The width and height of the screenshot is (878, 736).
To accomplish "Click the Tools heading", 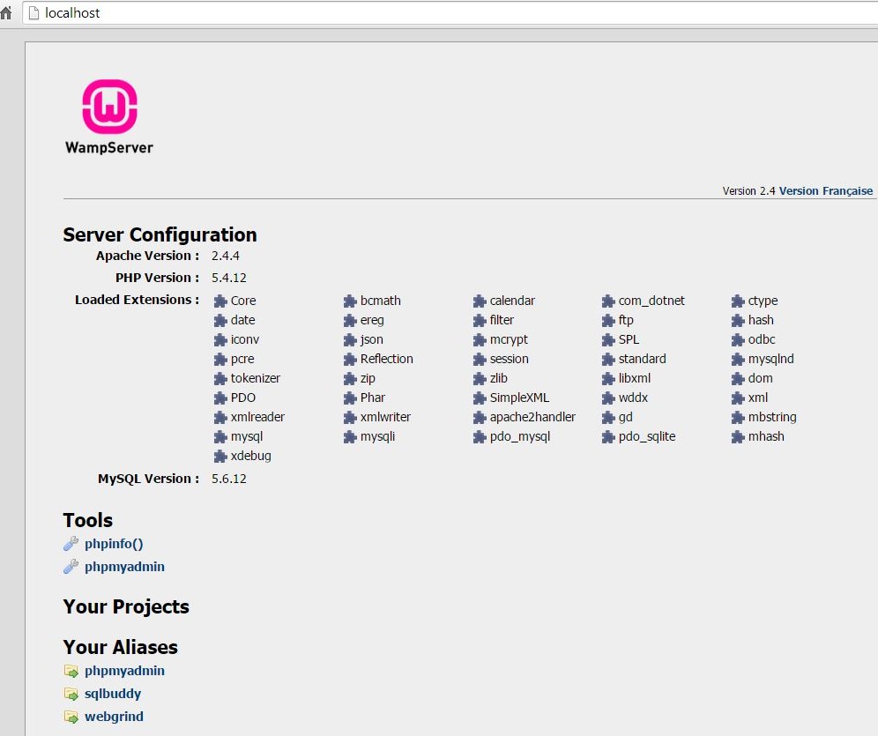I will coord(87,520).
